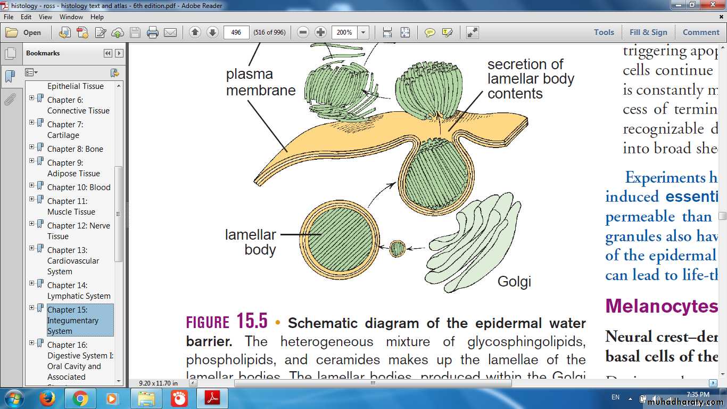This screenshot has width=727, height=409.
Task: Click the email envelope icon in toolbar
Action: pyautogui.click(x=170, y=32)
